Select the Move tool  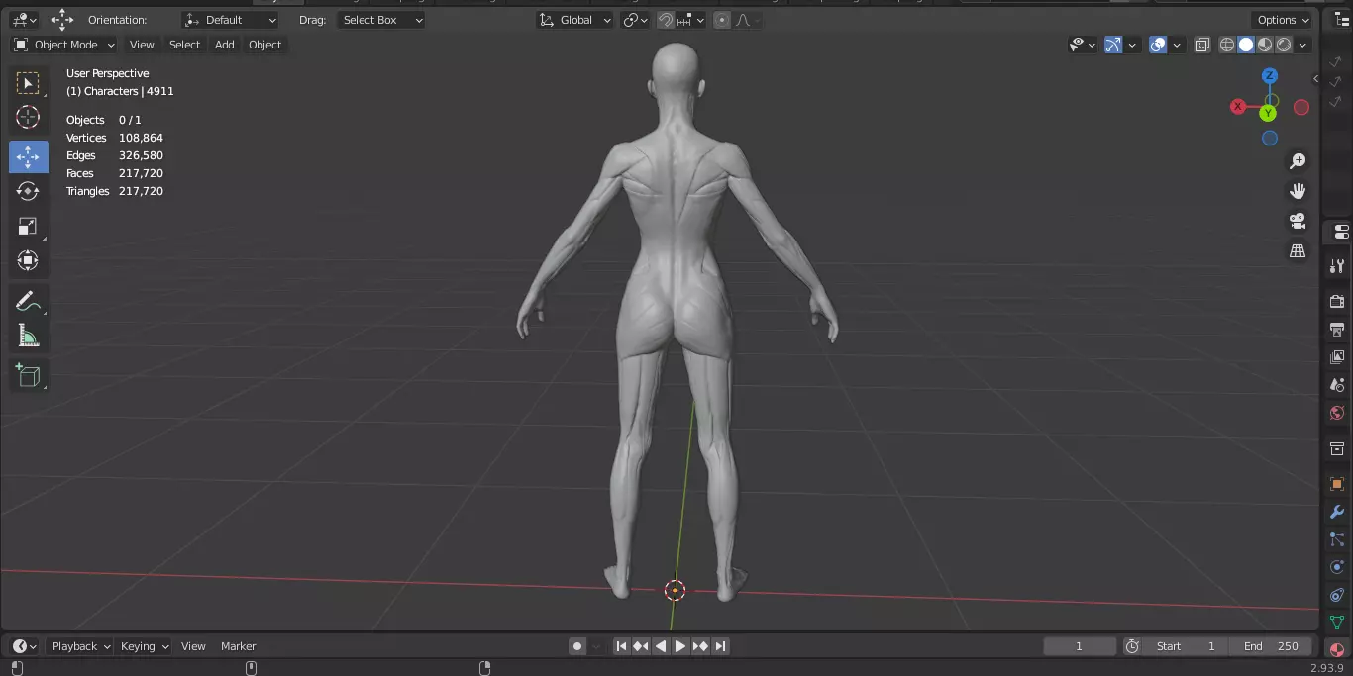[x=28, y=156]
